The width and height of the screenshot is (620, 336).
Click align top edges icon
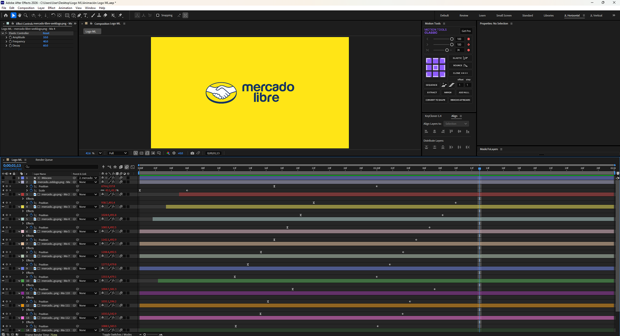(x=451, y=132)
